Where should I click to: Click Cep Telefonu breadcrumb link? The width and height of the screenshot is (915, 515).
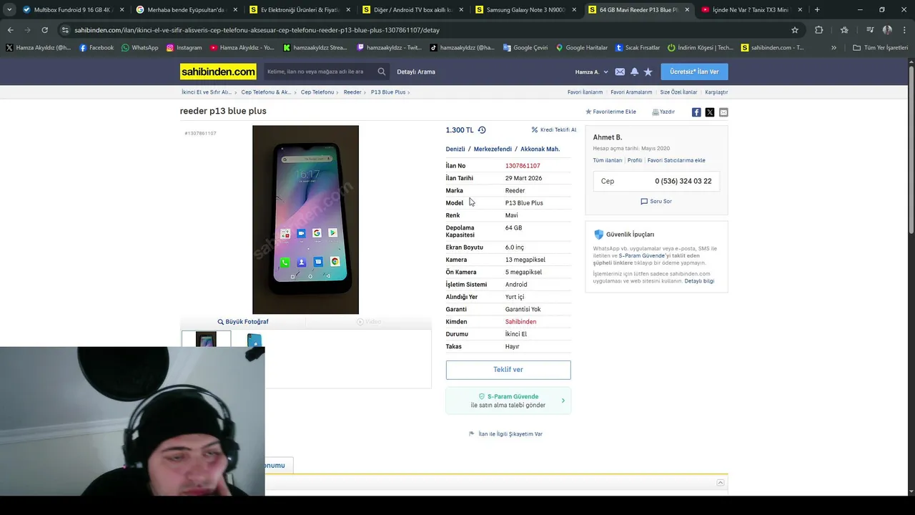tap(317, 92)
